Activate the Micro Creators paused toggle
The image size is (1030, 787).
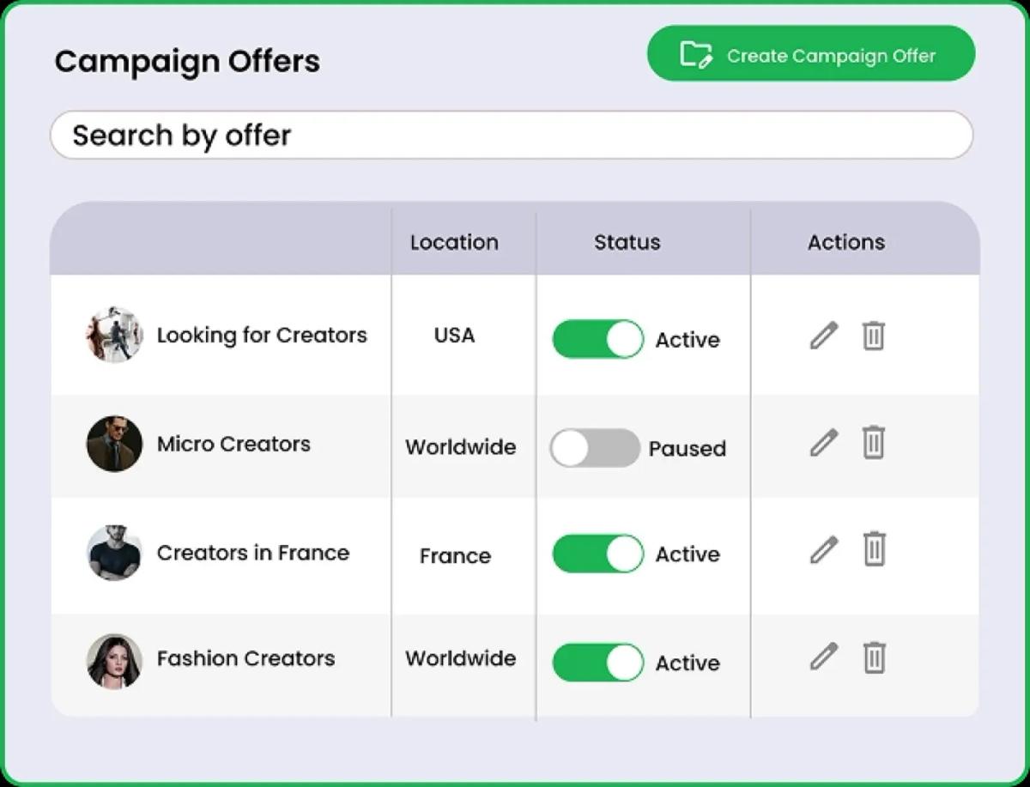pos(595,447)
